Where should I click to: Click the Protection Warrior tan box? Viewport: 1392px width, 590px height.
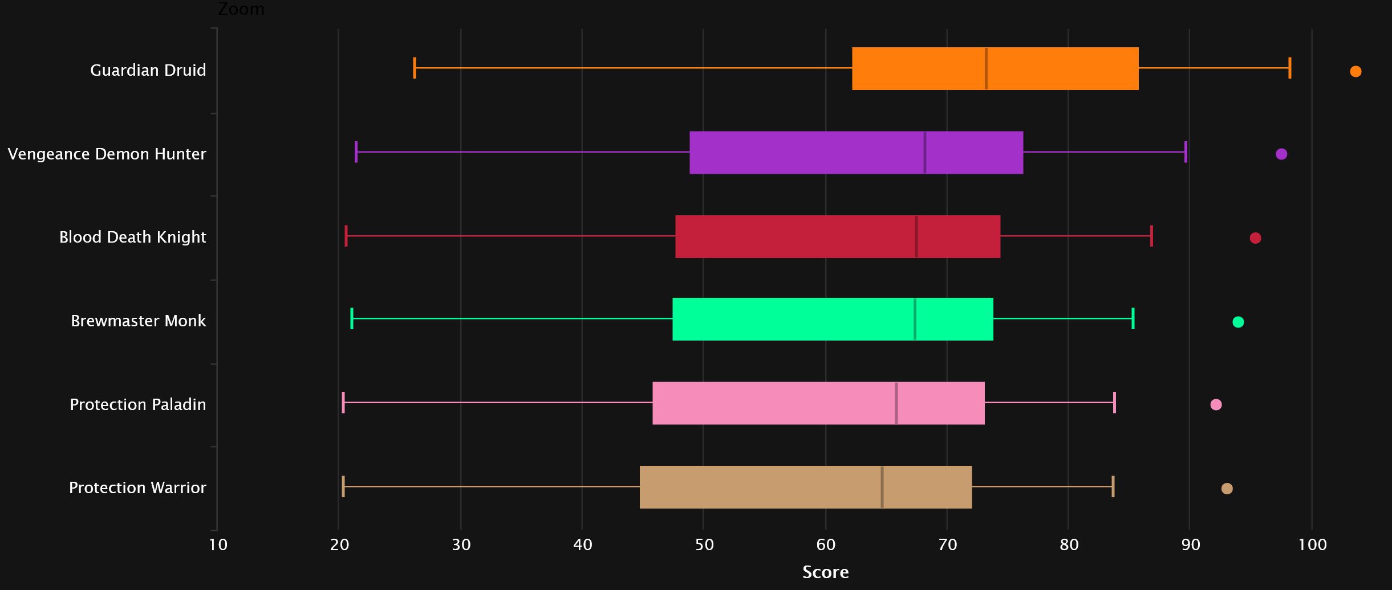tap(806, 487)
